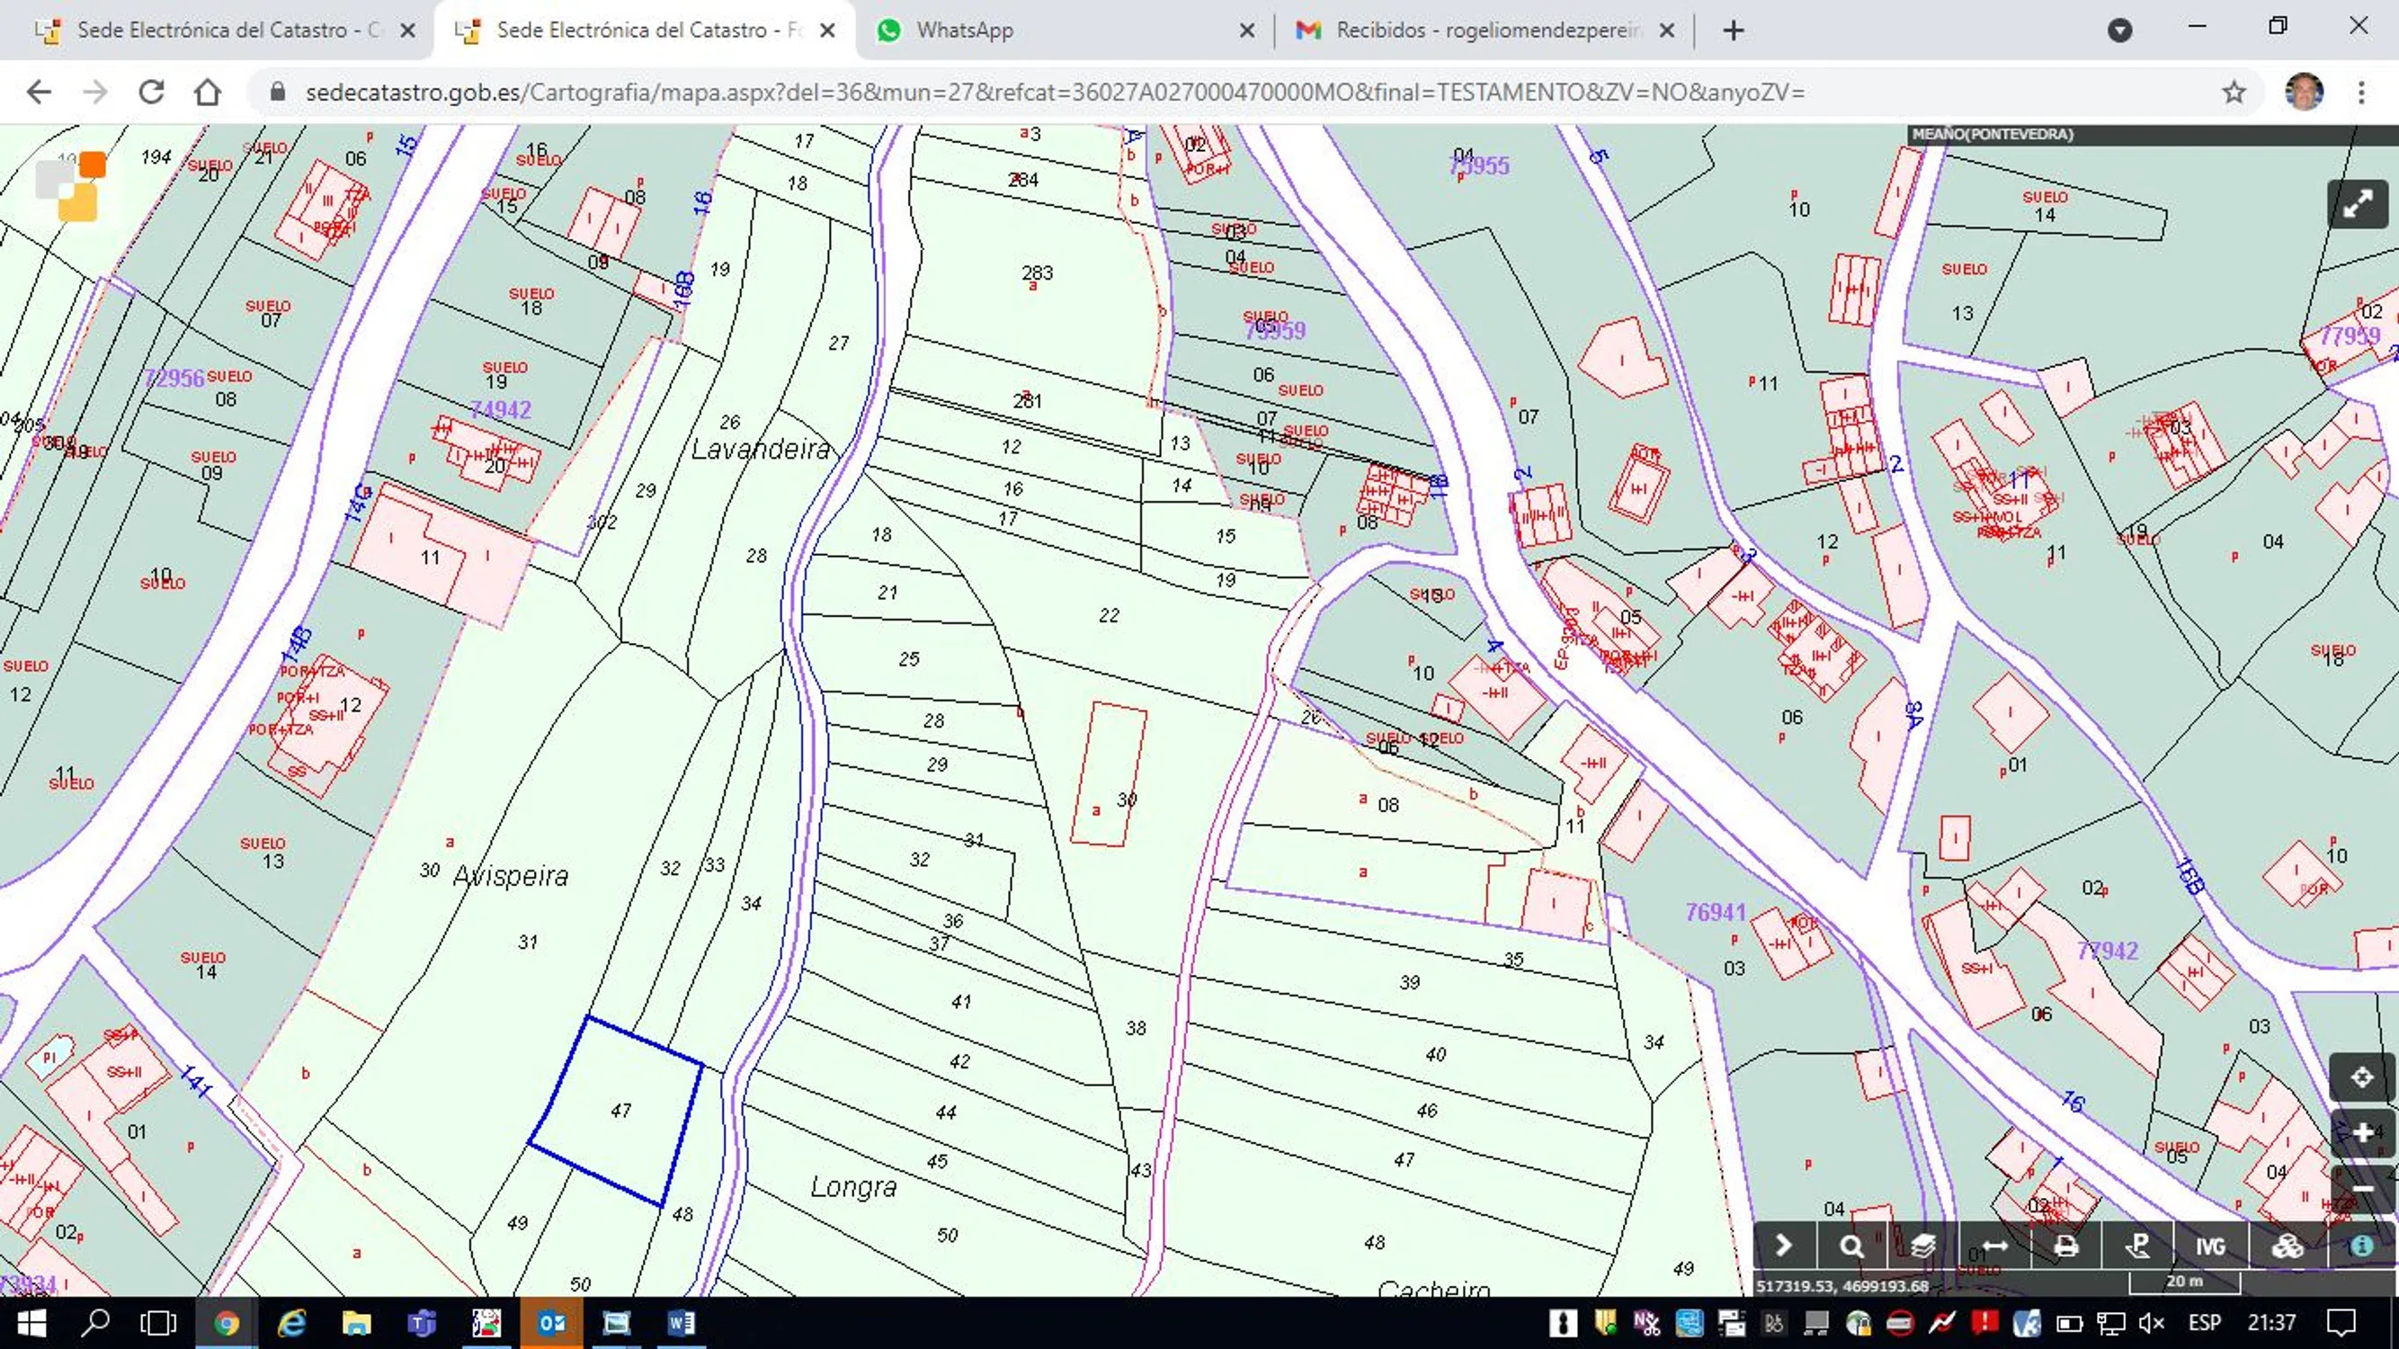
Task: Toggle fullscreen map view
Action: (x=2357, y=204)
